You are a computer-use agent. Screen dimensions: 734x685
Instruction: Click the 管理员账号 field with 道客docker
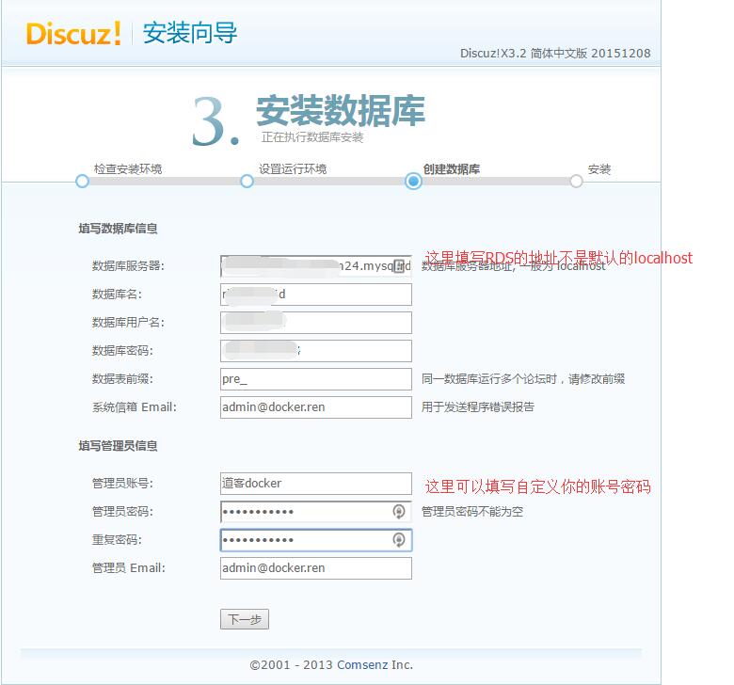coord(315,484)
